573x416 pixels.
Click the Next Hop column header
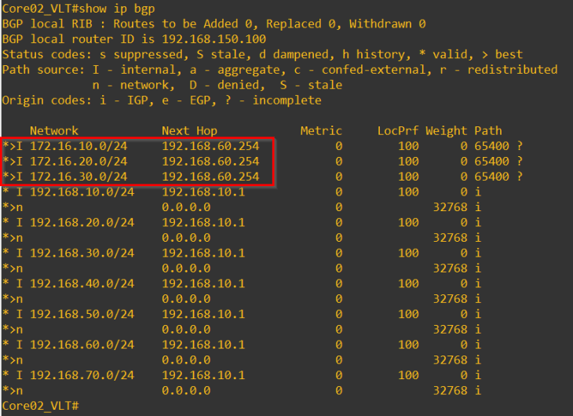[190, 131]
